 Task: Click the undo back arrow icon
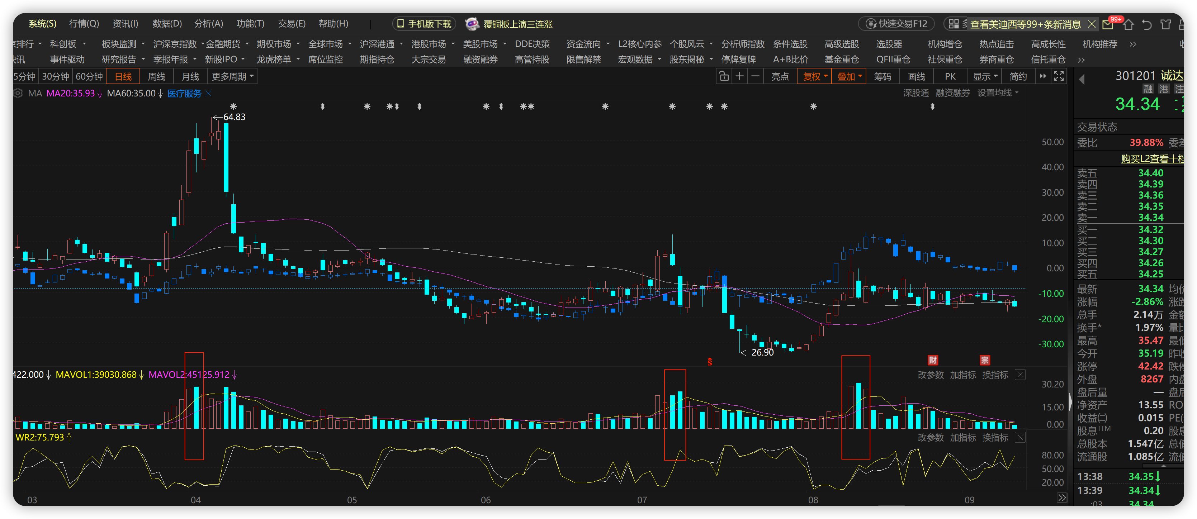click(1147, 24)
